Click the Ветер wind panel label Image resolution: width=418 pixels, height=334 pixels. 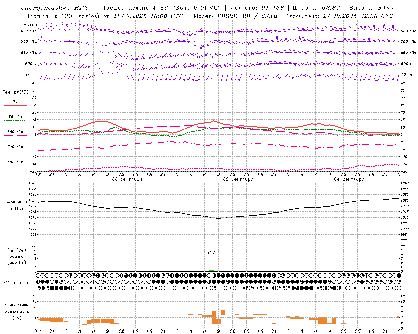(x=30, y=25)
